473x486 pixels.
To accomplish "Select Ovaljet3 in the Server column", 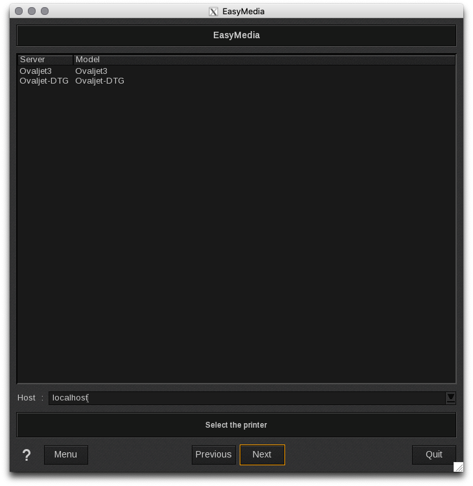I will pos(36,71).
